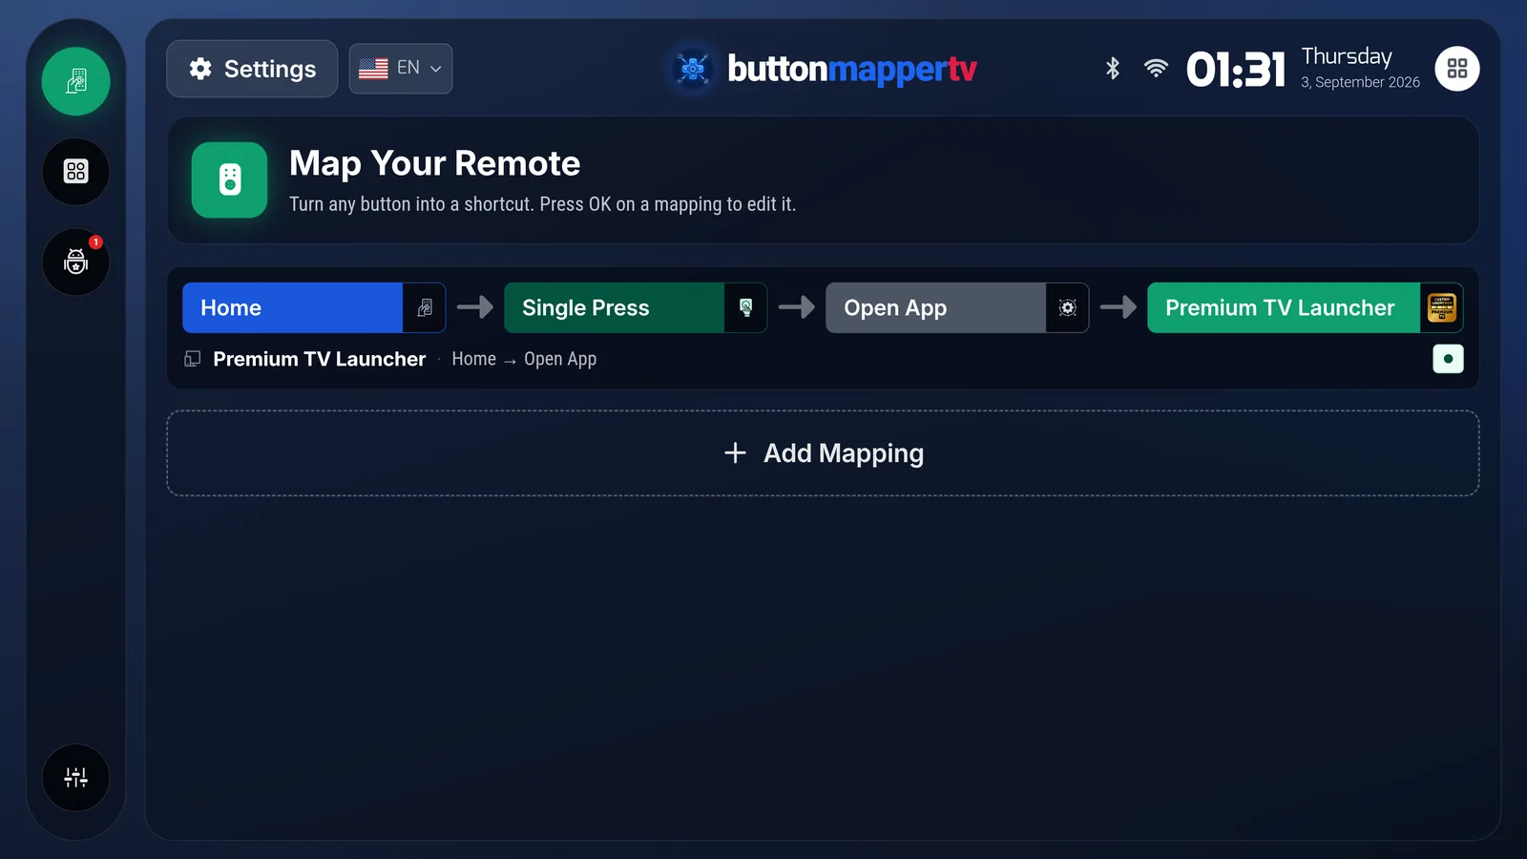Toggle the mapping enabled indicator
Image resolution: width=1527 pixels, height=859 pixels.
(1448, 359)
